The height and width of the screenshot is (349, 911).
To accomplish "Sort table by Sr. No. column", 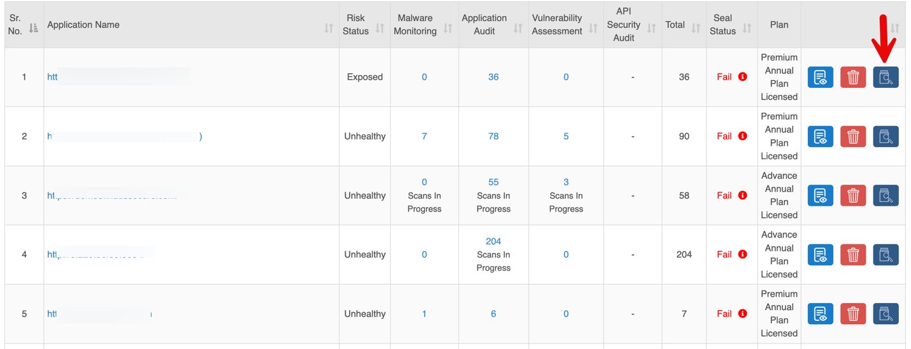I will pyautogui.click(x=34, y=28).
